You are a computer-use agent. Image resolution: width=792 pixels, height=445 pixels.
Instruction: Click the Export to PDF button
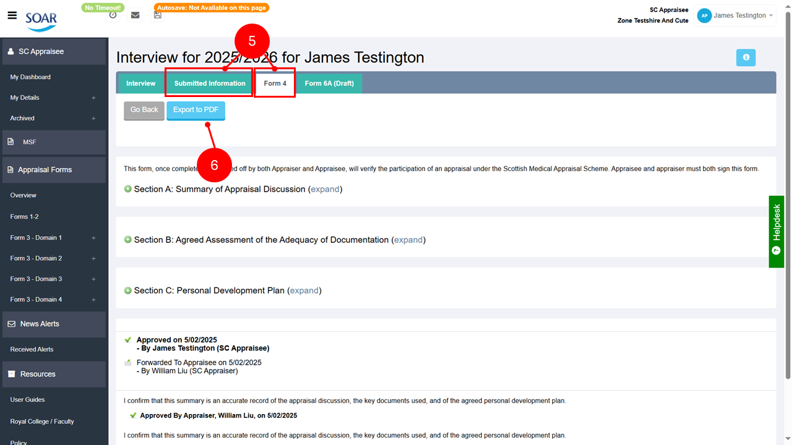click(196, 110)
